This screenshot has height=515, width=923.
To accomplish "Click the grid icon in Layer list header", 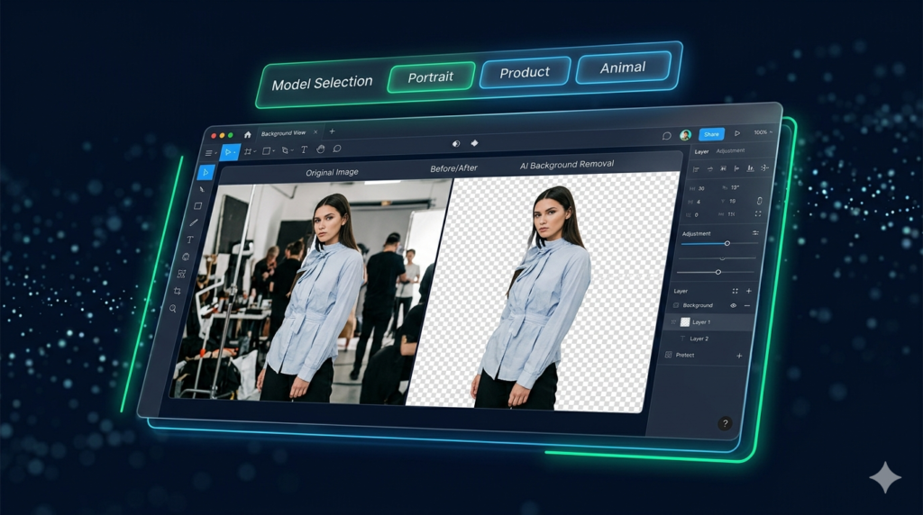I will (x=735, y=291).
